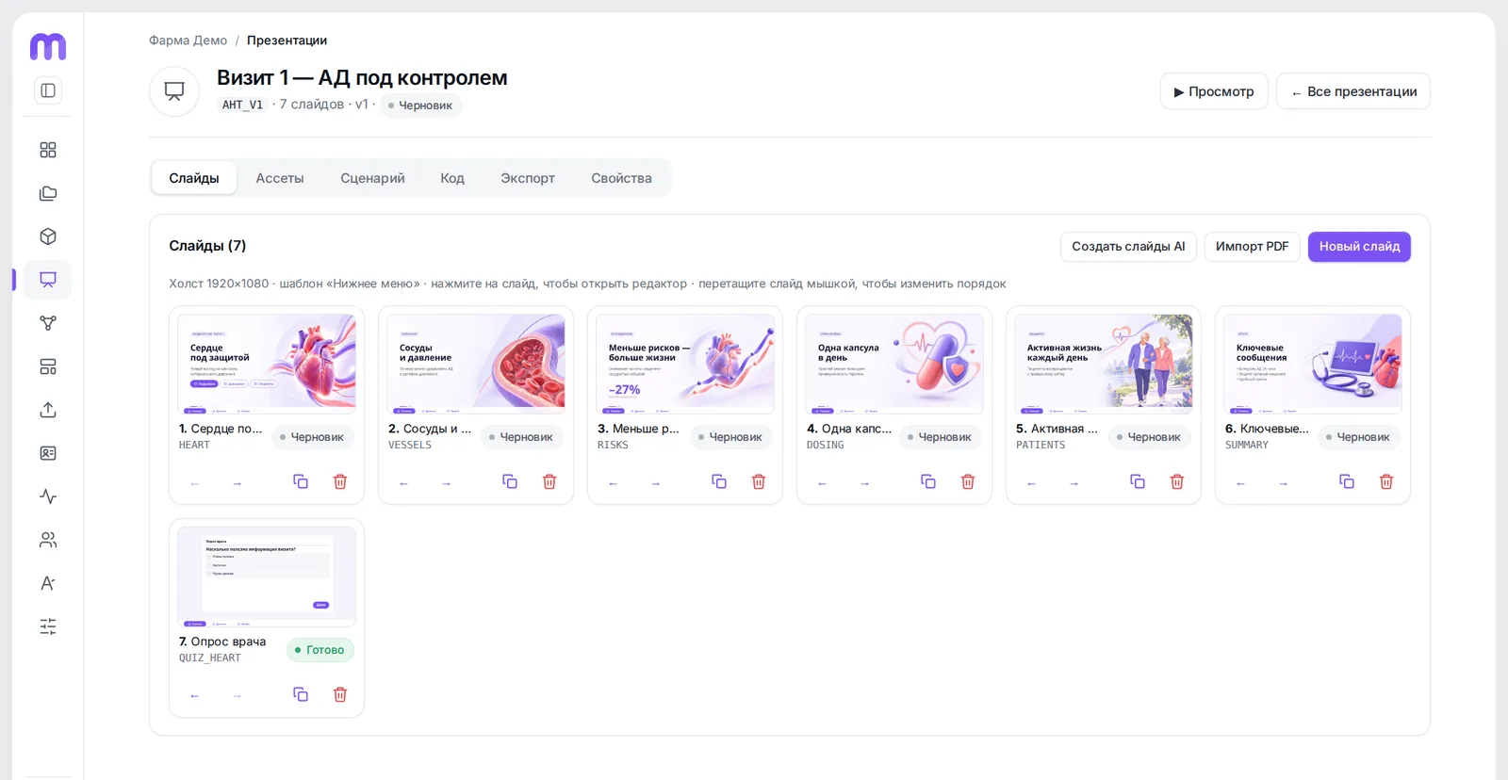Open the Свойства tab
This screenshot has width=1508, height=780.
pyautogui.click(x=621, y=178)
